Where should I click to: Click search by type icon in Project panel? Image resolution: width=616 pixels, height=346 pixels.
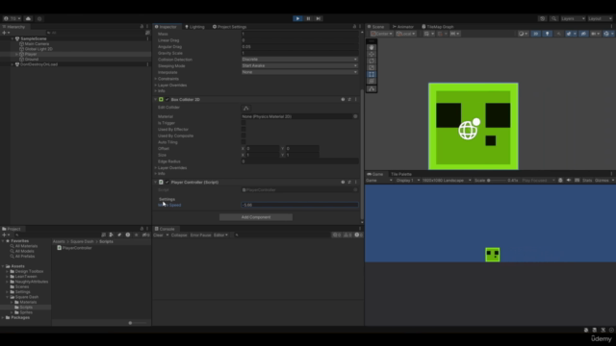112,235
